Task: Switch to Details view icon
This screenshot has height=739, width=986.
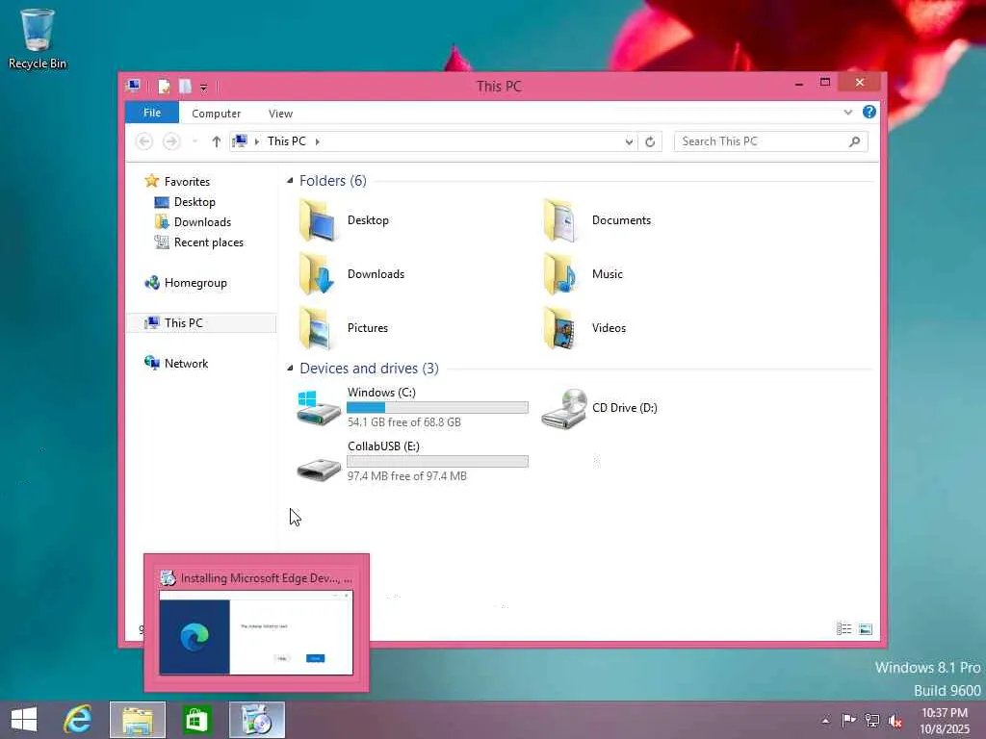Action: click(x=843, y=628)
